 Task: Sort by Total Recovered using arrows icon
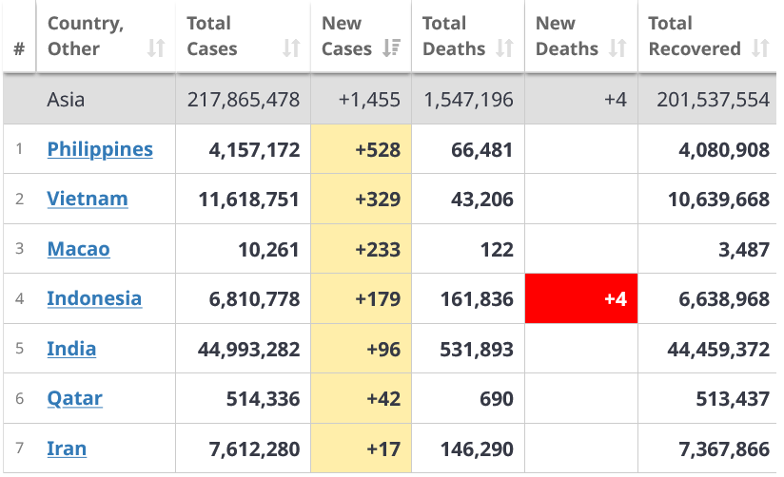click(759, 48)
